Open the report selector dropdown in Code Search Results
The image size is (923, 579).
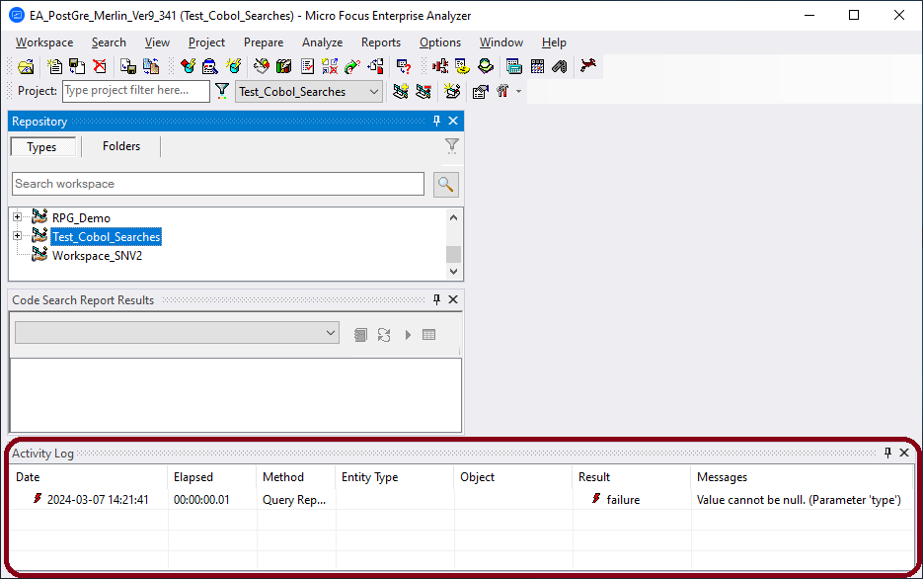(331, 332)
